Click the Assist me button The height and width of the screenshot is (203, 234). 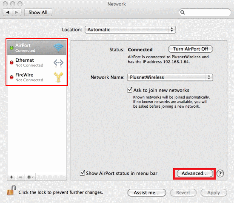(x=147, y=193)
